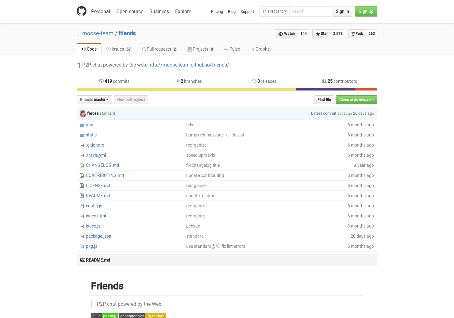Open the 'pebkac' commit message

pyautogui.click(x=193, y=226)
